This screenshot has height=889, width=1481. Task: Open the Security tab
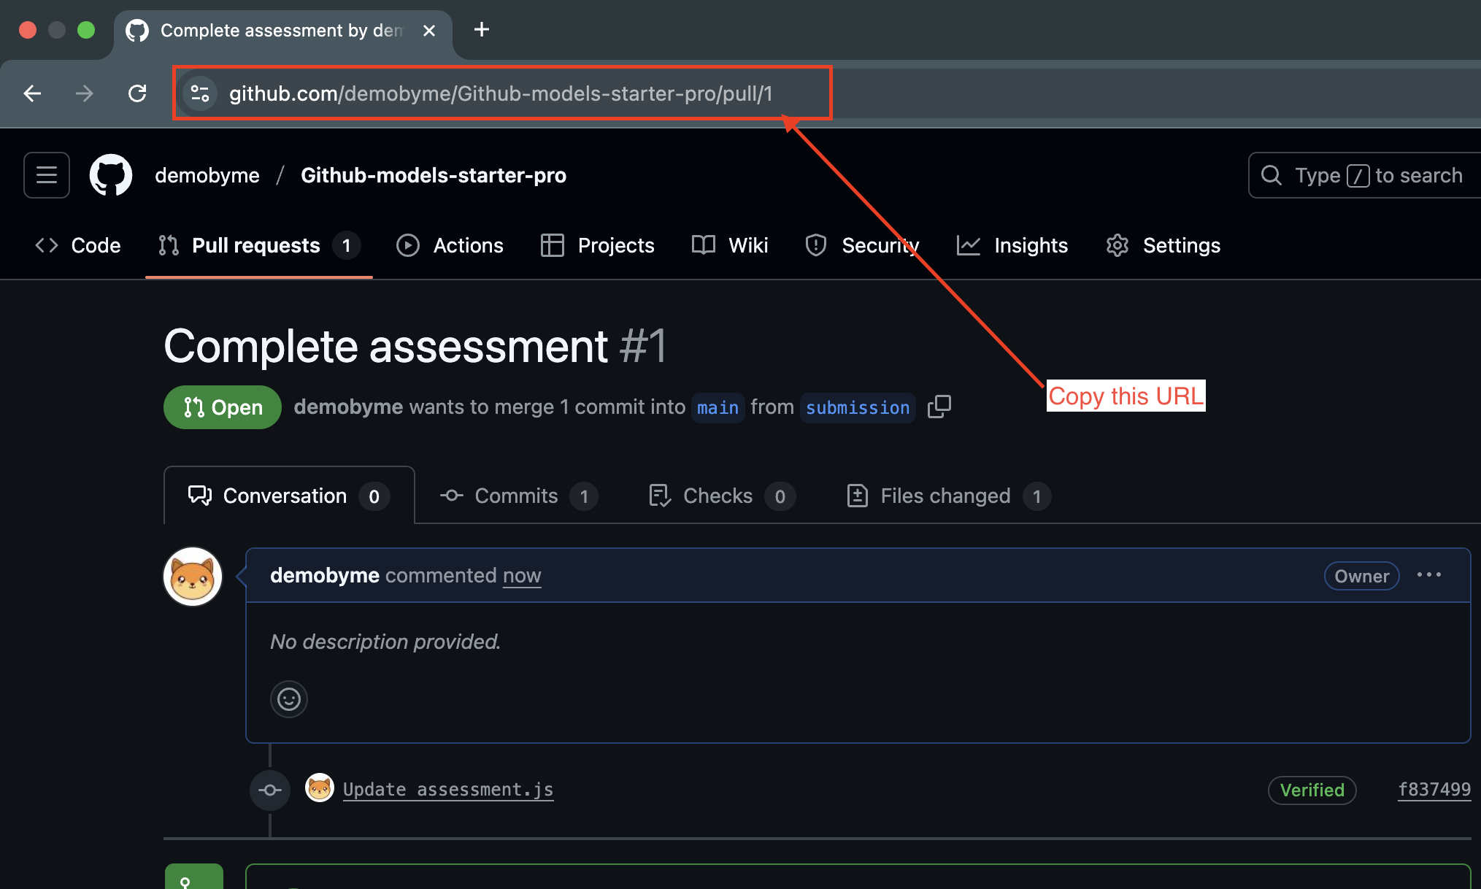[x=862, y=245]
